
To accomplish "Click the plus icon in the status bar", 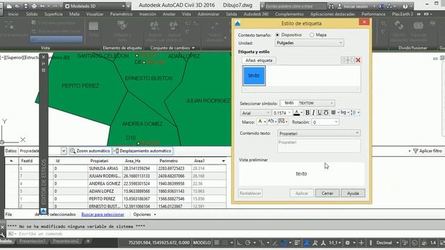I will (x=362, y=242).
